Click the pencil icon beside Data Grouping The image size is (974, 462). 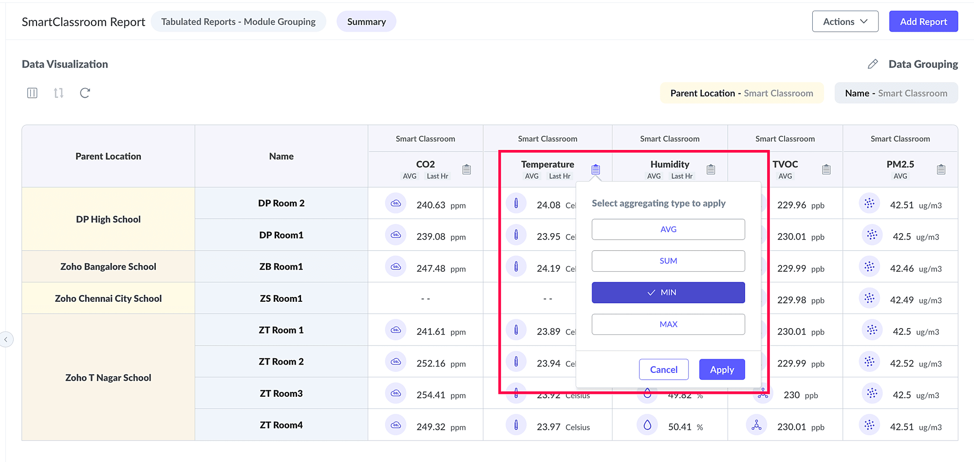point(873,64)
